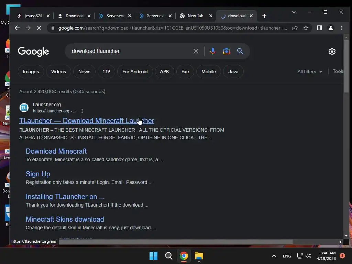Open the search Tools option

click(x=338, y=71)
